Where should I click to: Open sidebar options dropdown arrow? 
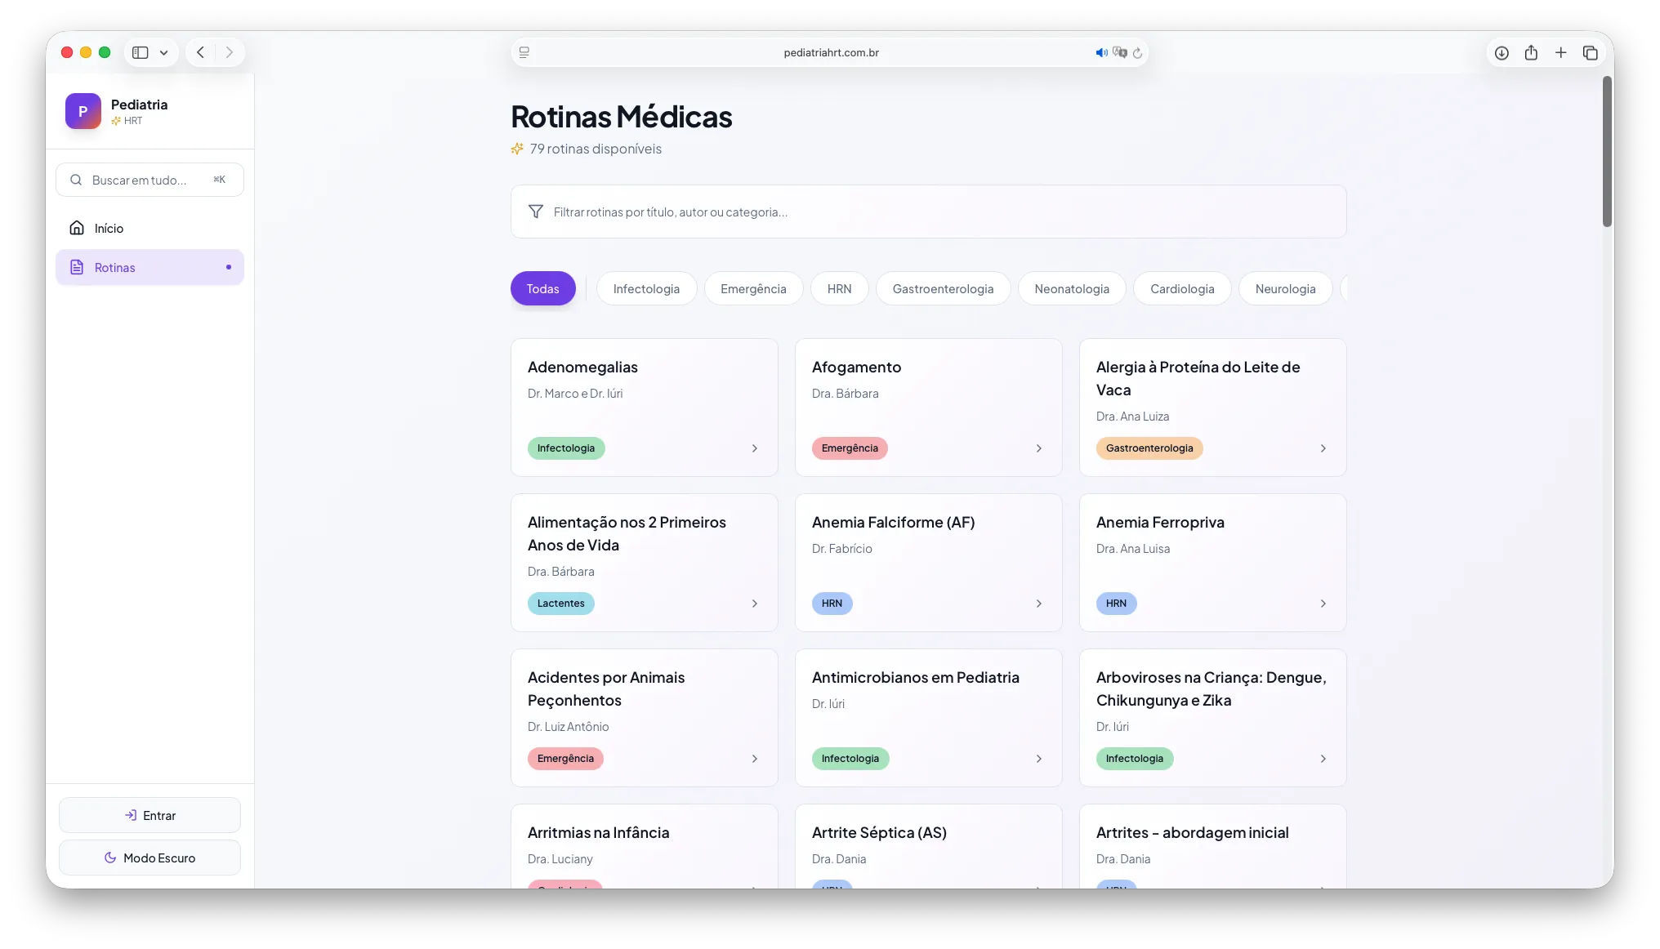pyautogui.click(x=164, y=52)
